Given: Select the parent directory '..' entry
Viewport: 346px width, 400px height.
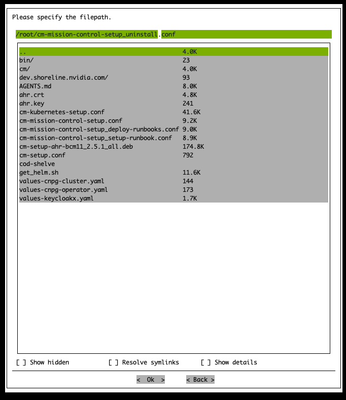Looking at the screenshot, I should [174, 52].
